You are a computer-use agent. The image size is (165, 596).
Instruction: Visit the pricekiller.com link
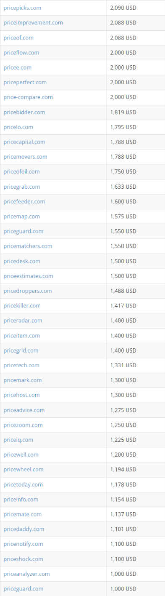(x=22, y=306)
